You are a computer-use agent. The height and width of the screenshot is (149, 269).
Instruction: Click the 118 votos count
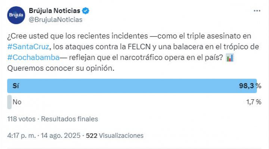[21, 119]
